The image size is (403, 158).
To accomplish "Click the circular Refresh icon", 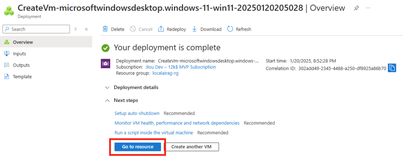I will pos(230,29).
